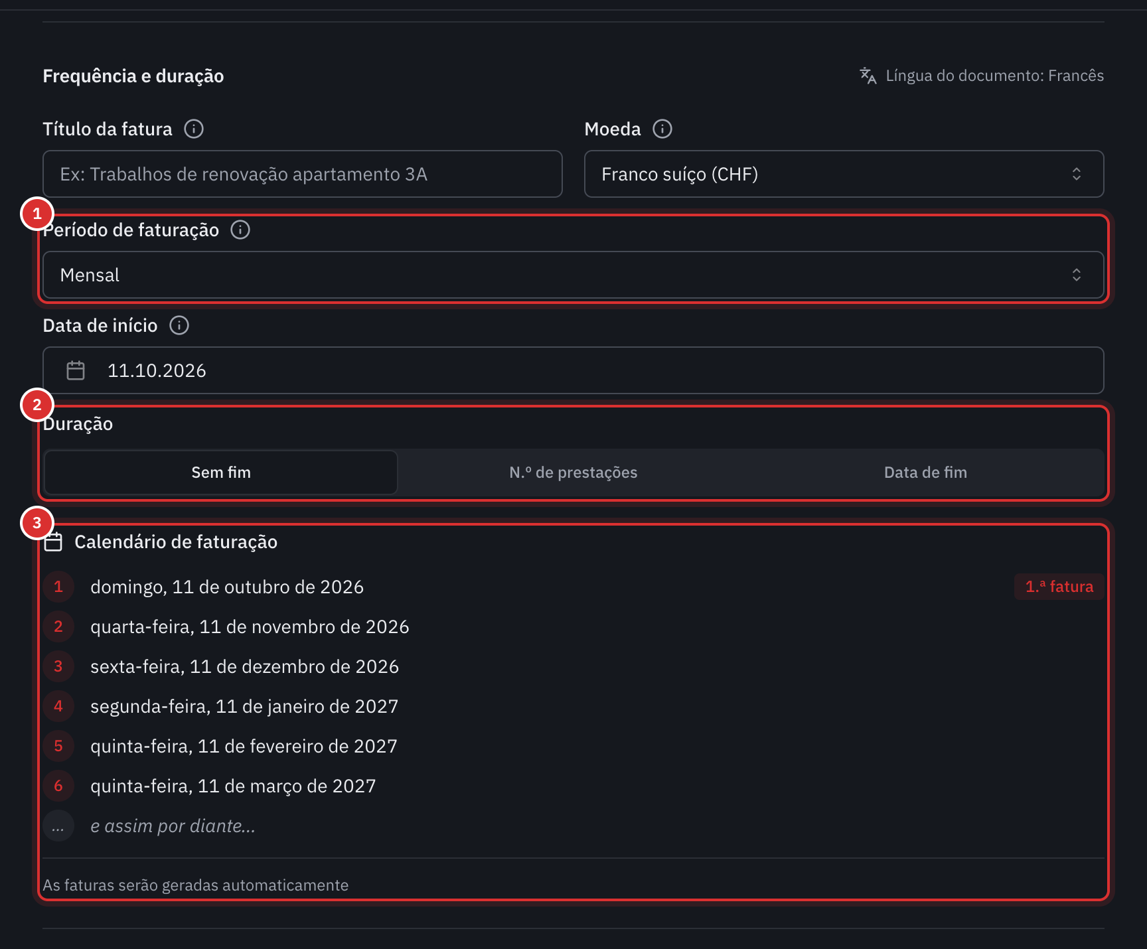Open the Moeda dropdown showing Franco suíço (CHF)

[x=844, y=174]
